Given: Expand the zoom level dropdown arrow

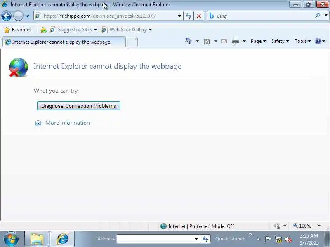Looking at the screenshot, I should point(319,226).
